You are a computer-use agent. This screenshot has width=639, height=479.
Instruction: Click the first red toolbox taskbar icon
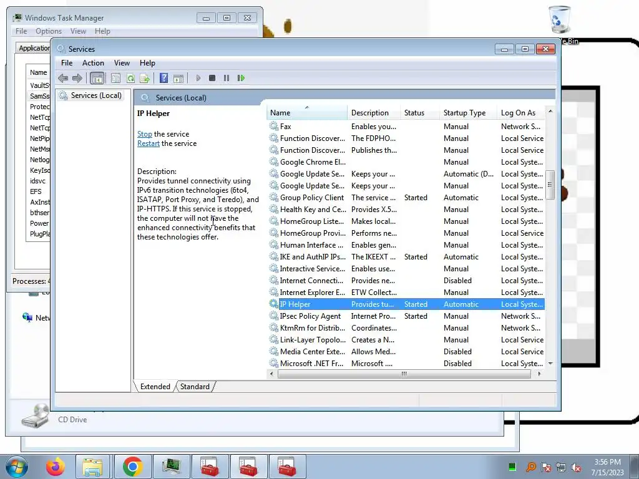[x=210, y=467]
